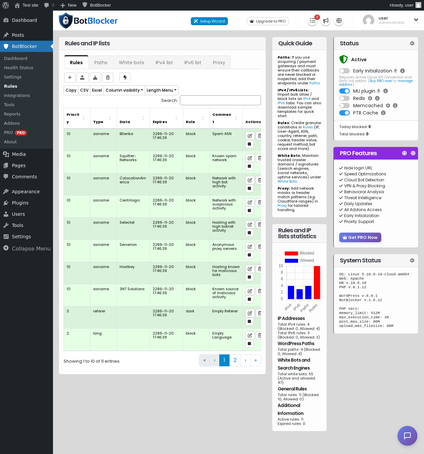Open the floating chat bubble
This screenshot has width=424, height=454.
point(407,436)
